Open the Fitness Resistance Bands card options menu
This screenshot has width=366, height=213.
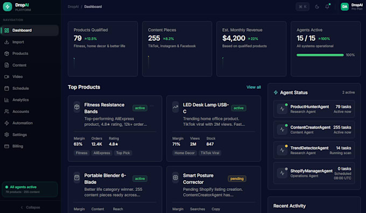152,106
